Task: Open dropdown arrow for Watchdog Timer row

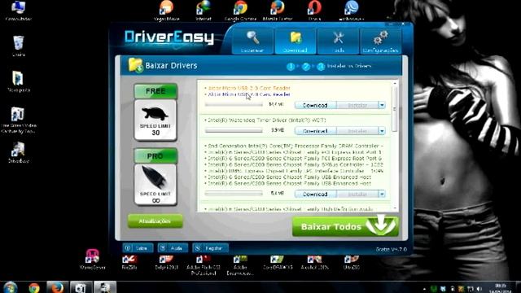Action: 382,131
